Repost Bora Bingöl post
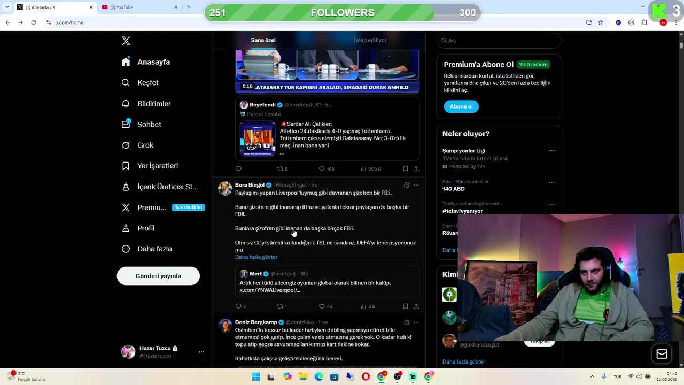 coord(282,306)
